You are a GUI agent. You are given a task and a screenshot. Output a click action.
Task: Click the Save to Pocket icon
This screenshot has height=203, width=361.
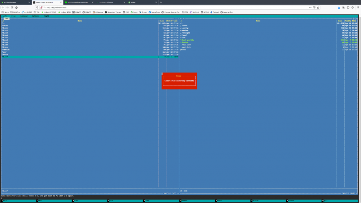pyautogui.click(x=314, y=7)
